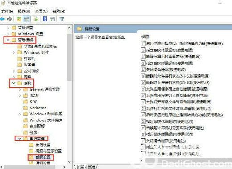Select policy 启用使应用程序阻止睡眠转换的功能(接通电源)
The height and width of the screenshot is (169, 232).
coord(182,44)
